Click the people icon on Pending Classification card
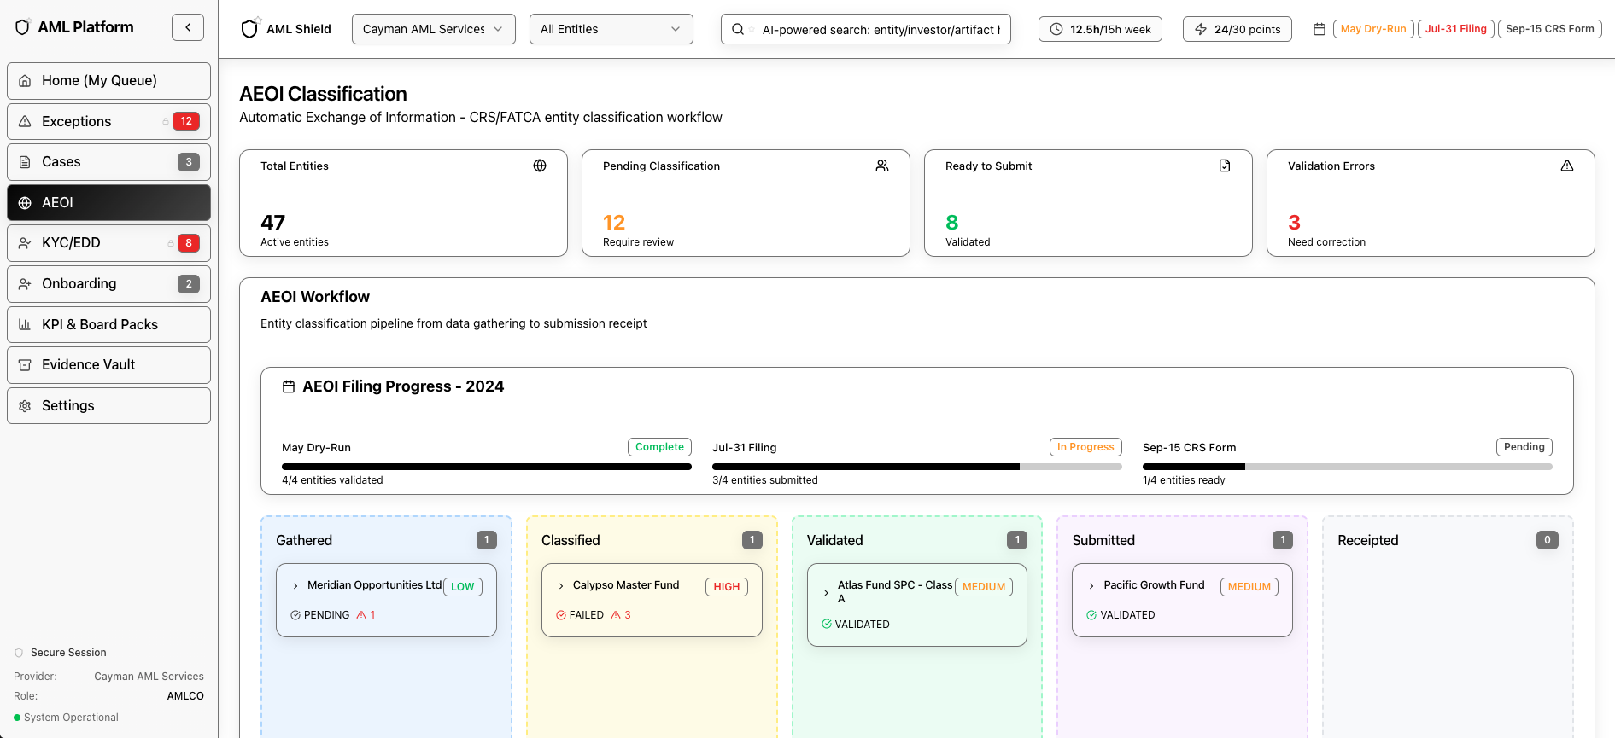 pos(881,166)
